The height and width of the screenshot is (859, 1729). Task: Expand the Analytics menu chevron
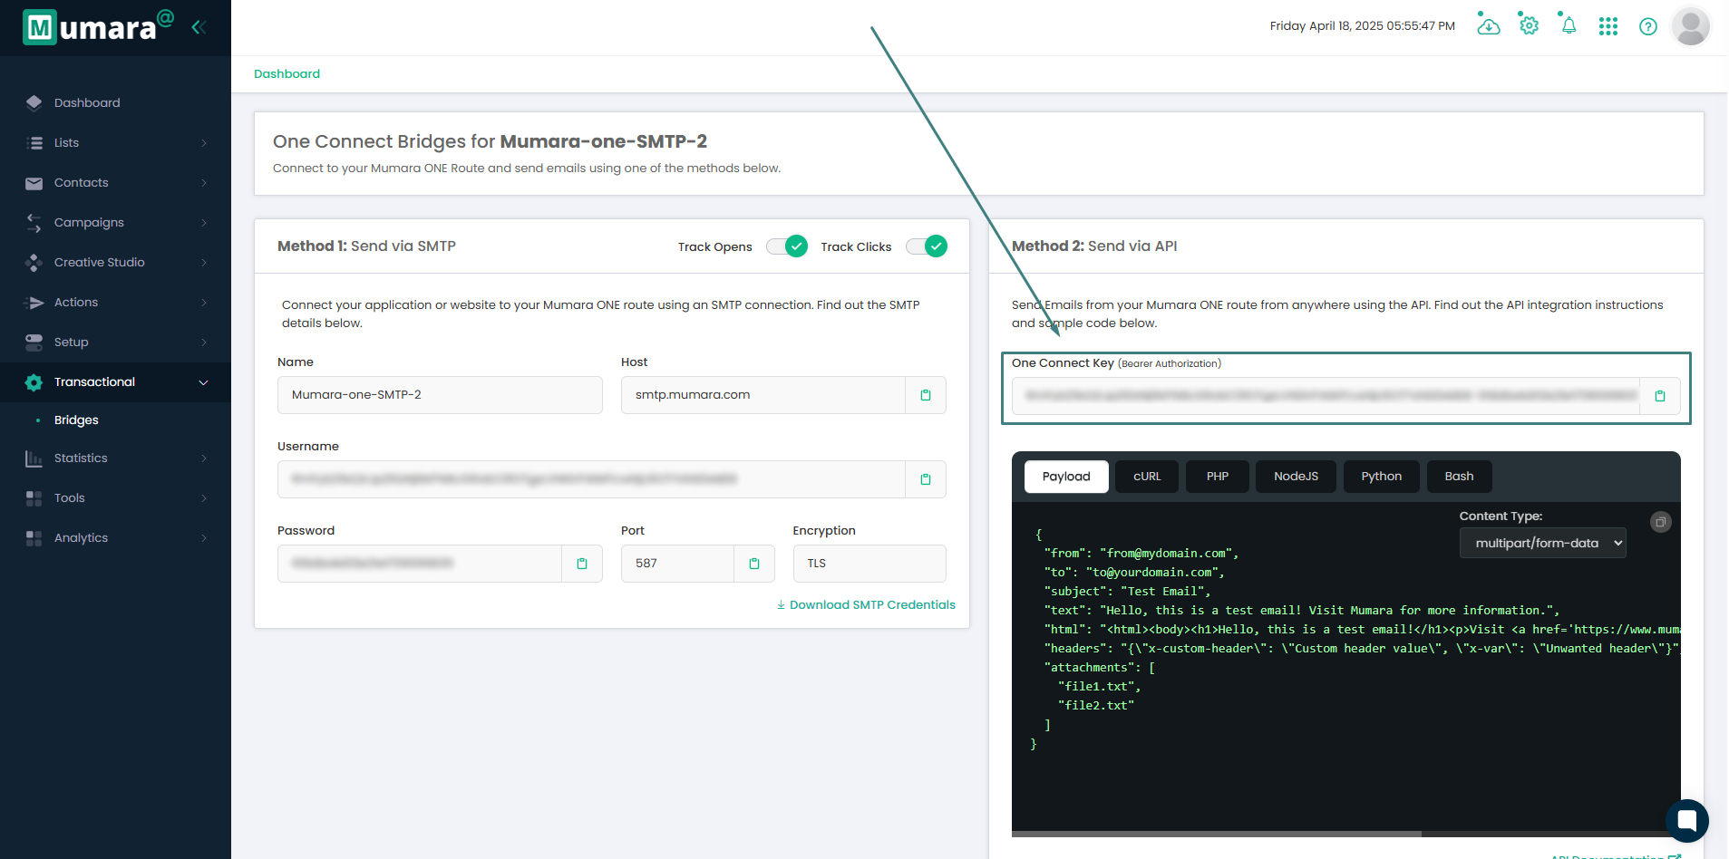coord(204,538)
